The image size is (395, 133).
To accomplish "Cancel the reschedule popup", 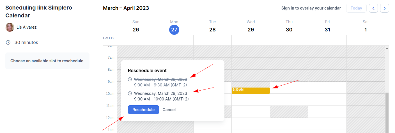I will 169,110.
